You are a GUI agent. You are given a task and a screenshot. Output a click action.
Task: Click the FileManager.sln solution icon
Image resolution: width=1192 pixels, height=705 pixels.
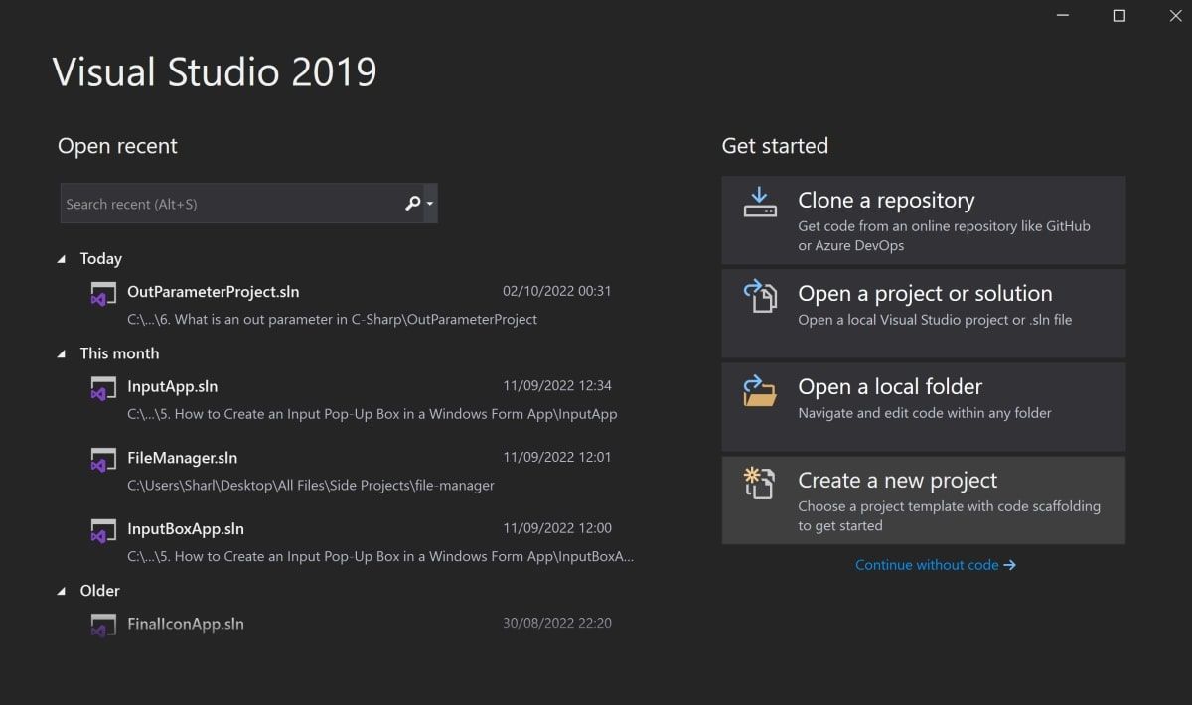click(103, 460)
